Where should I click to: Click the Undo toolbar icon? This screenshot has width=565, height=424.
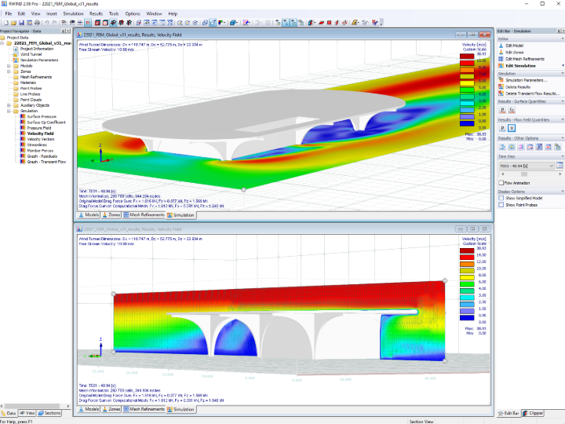47,23
